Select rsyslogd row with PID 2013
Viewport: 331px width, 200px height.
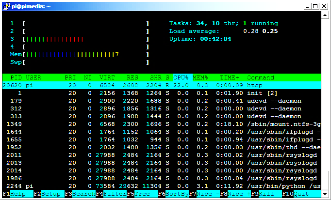click(162, 163)
